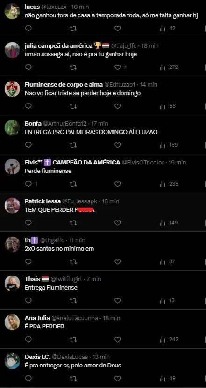Visit the @ArthurBonfa12 profile handle
The width and height of the screenshot is (206, 388).
click(x=65, y=124)
